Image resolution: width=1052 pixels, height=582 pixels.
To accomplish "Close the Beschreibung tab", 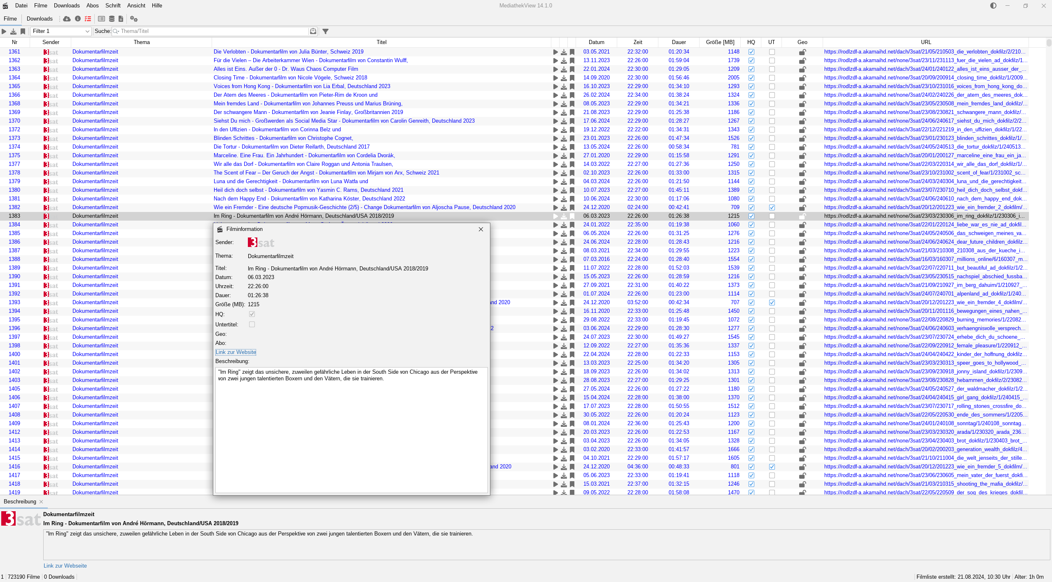I will pos(41,502).
